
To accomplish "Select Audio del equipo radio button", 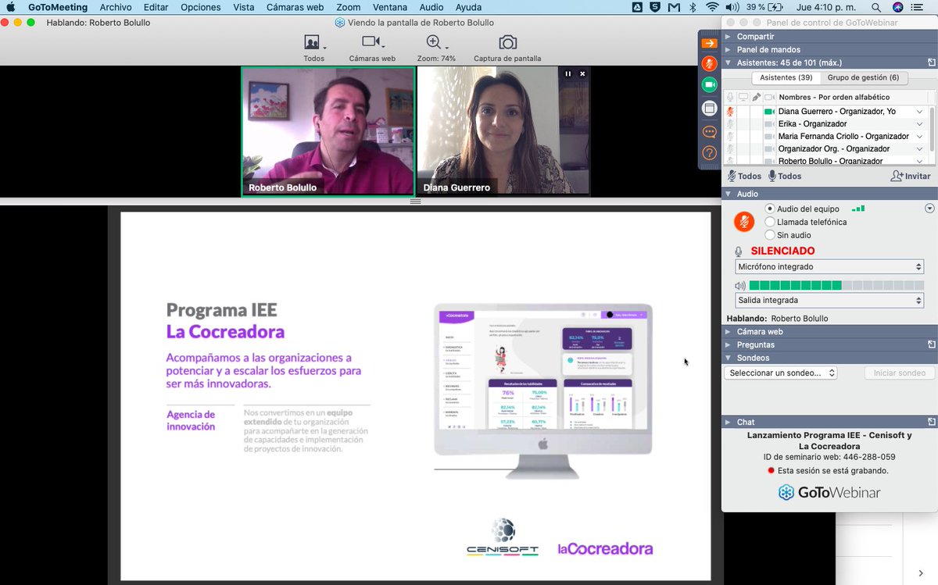I will pyautogui.click(x=770, y=209).
